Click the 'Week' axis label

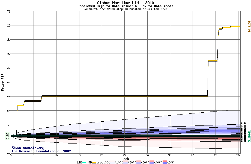tap(125, 159)
